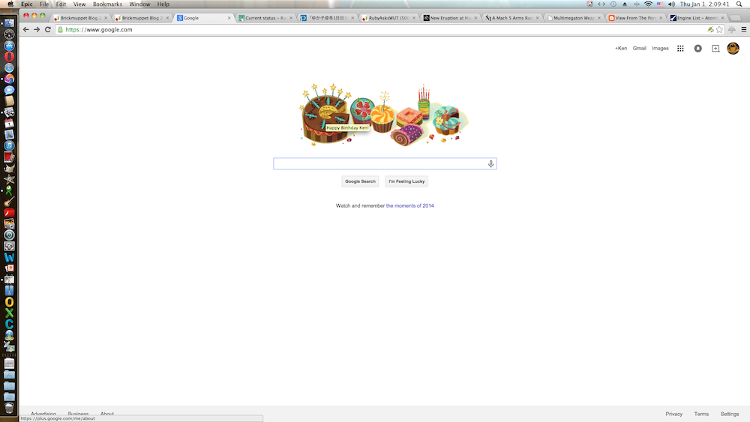Switch to the New Eruption tab
This screenshot has height=422, width=750.
point(450,18)
